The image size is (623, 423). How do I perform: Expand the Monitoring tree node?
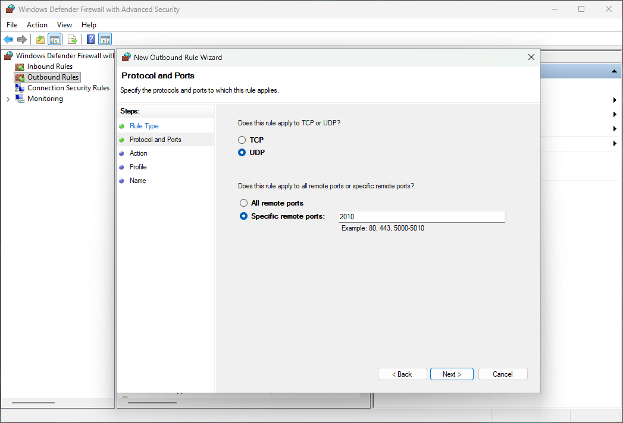tap(8, 99)
